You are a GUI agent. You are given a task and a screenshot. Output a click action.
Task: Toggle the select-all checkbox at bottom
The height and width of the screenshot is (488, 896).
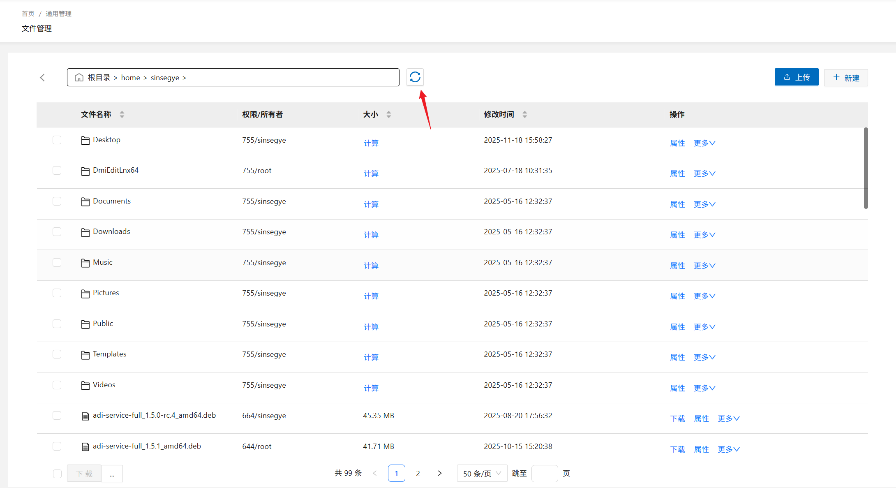click(x=57, y=474)
